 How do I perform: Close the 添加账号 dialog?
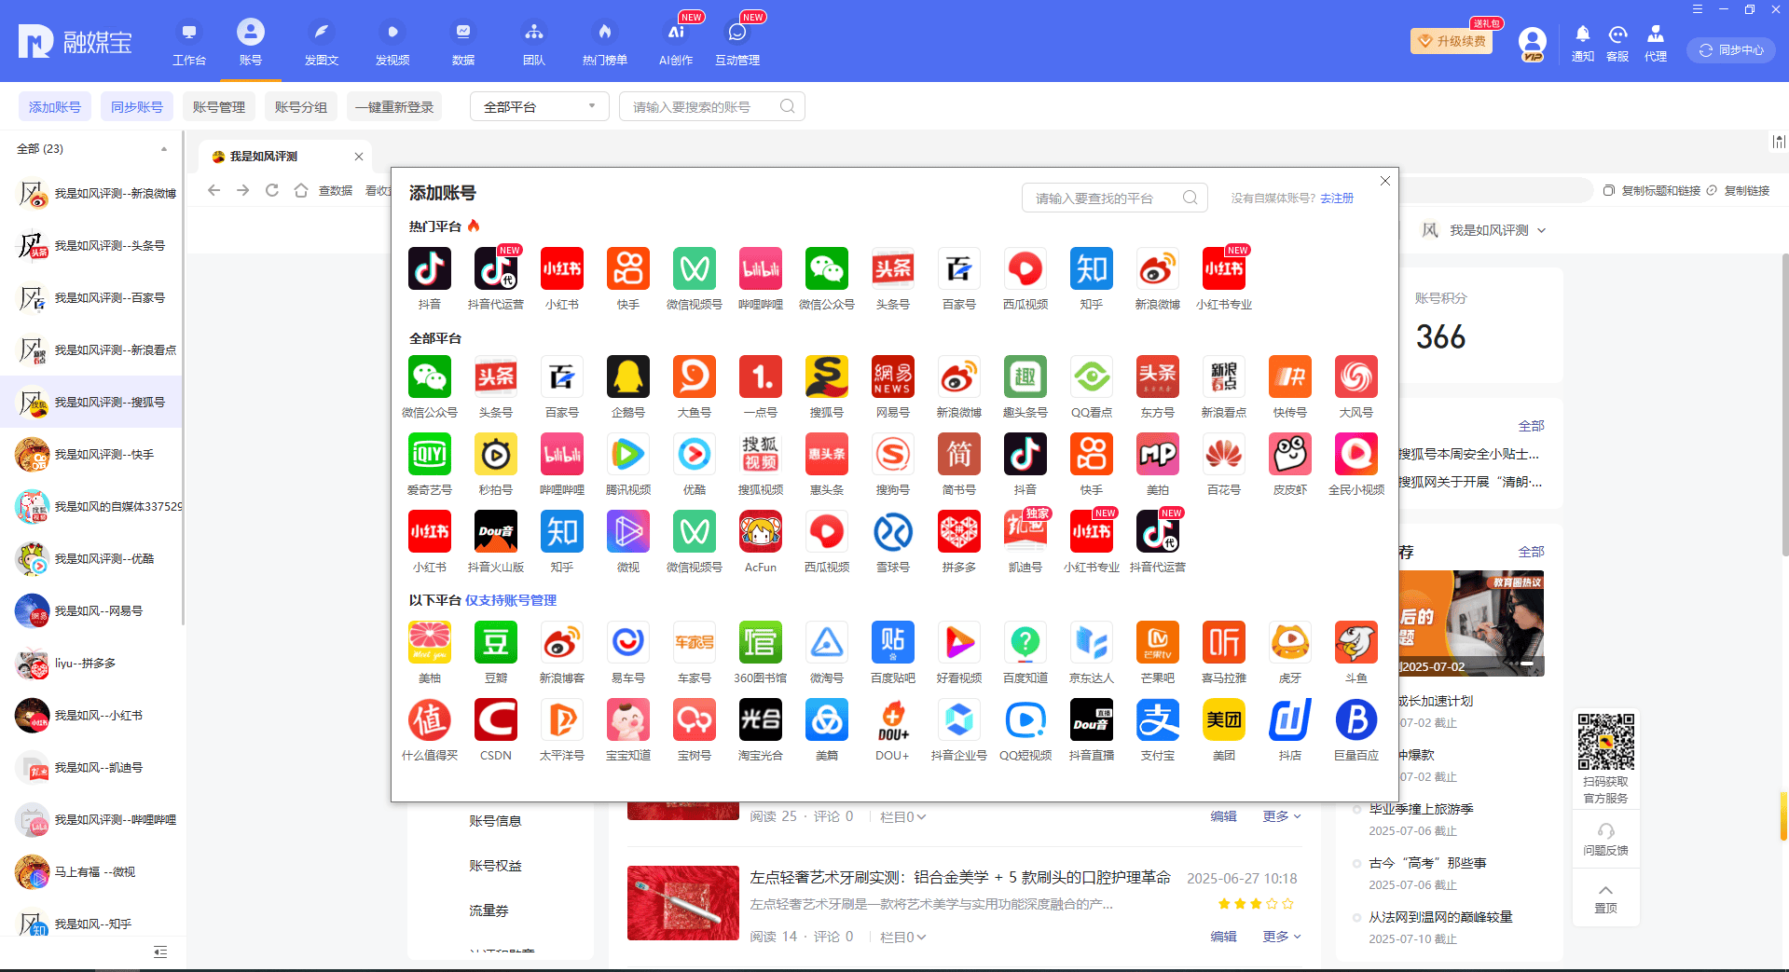coord(1385,181)
